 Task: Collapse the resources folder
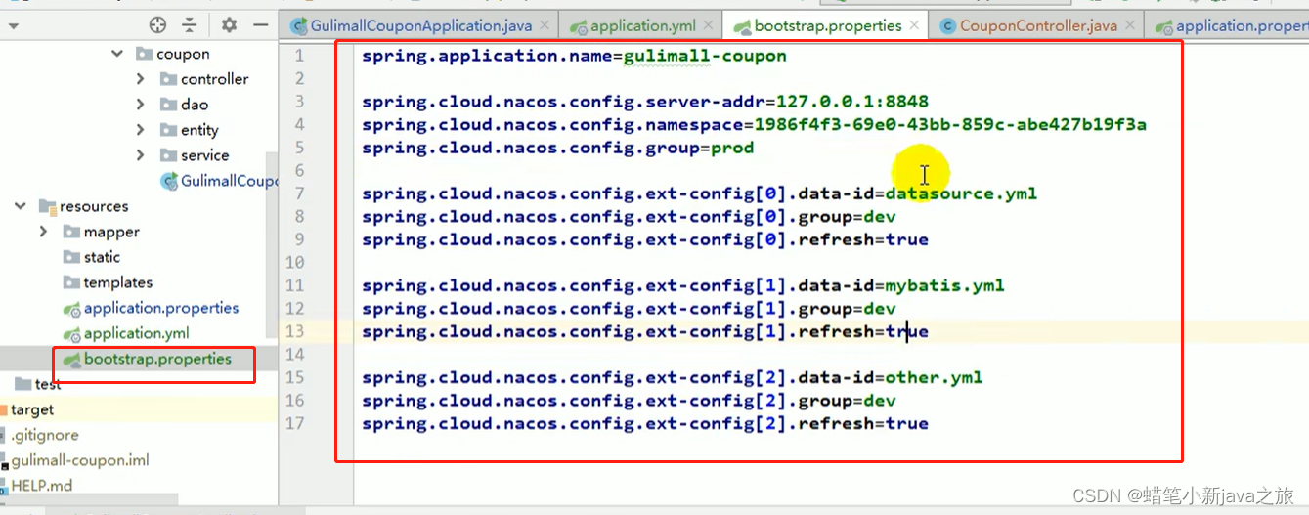pos(20,206)
